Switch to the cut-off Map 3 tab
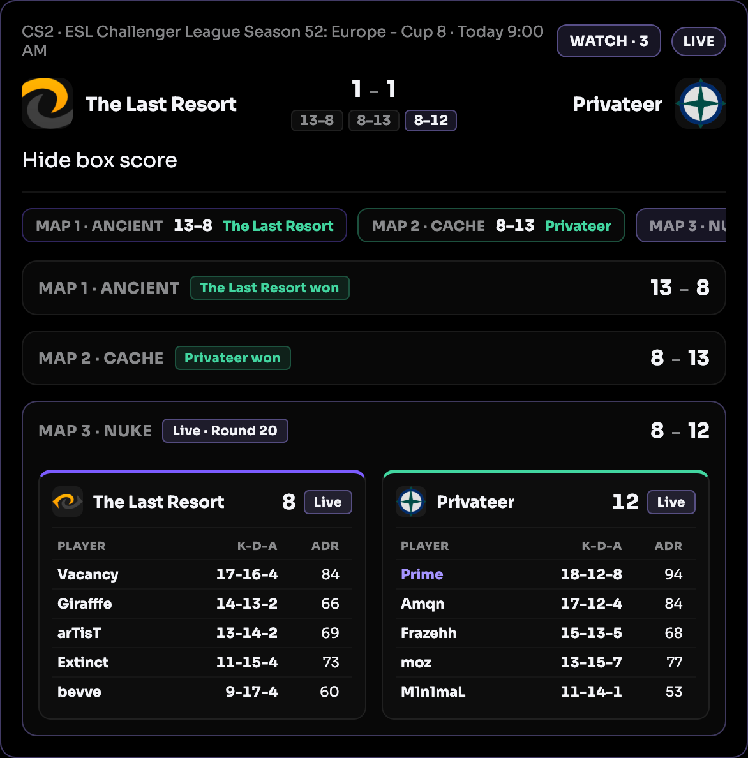 coord(681,225)
